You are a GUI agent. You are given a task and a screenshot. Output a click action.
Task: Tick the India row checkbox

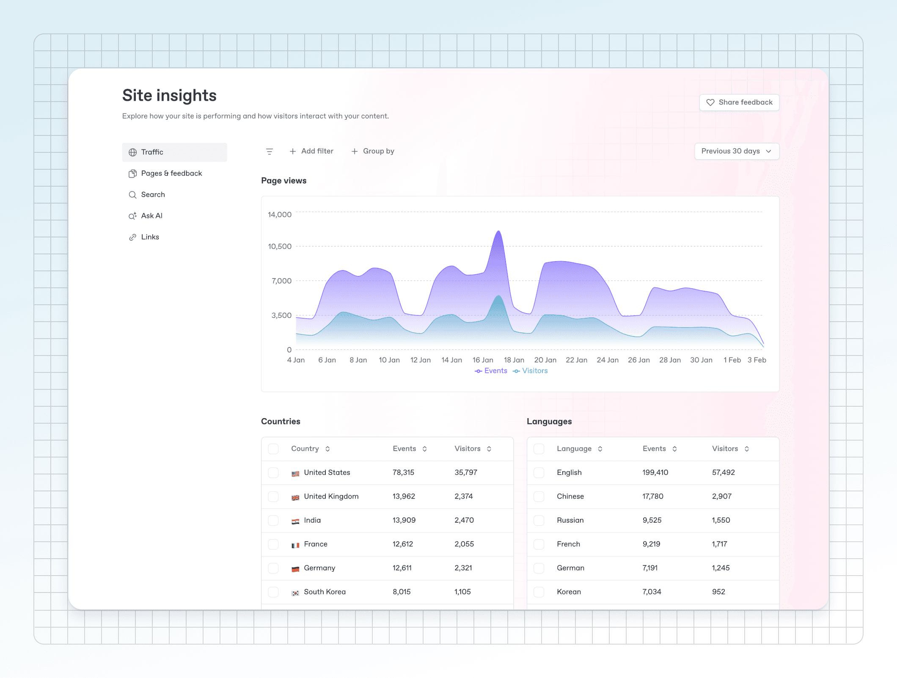pos(273,520)
